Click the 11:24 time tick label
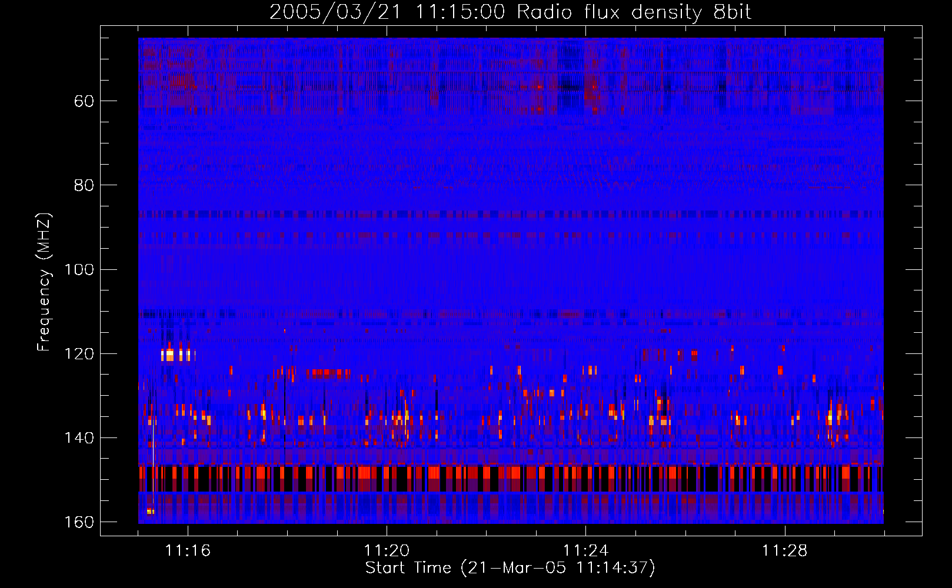Viewport: 952px width, 588px height. (585, 550)
